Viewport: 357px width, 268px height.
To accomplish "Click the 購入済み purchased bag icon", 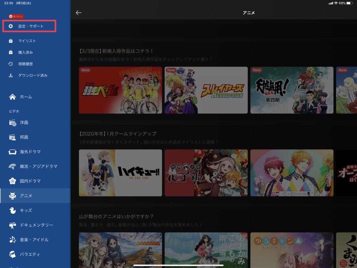I will pyautogui.click(x=11, y=52).
